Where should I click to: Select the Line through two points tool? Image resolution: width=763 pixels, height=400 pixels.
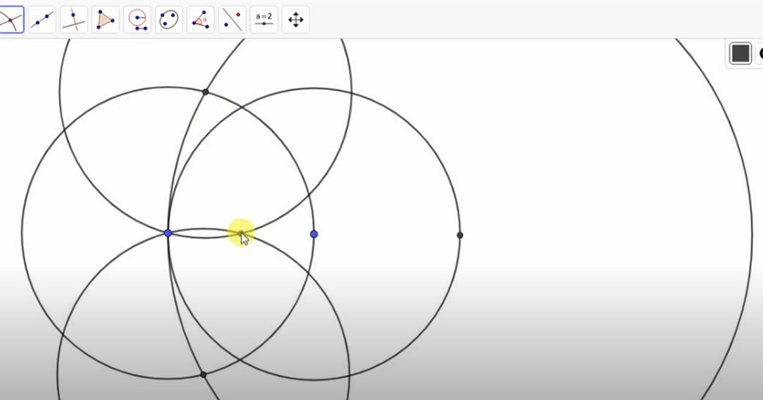point(42,20)
